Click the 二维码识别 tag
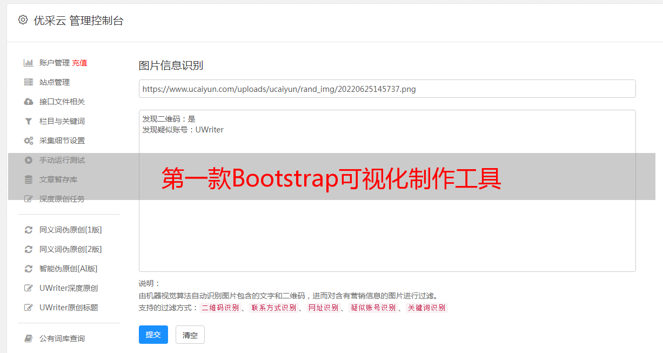Viewport: 663px width, 353px height. [220, 308]
